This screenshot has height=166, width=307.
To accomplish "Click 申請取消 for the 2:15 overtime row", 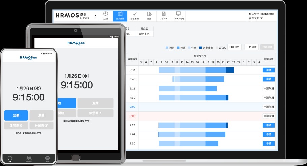I will click(269, 88).
